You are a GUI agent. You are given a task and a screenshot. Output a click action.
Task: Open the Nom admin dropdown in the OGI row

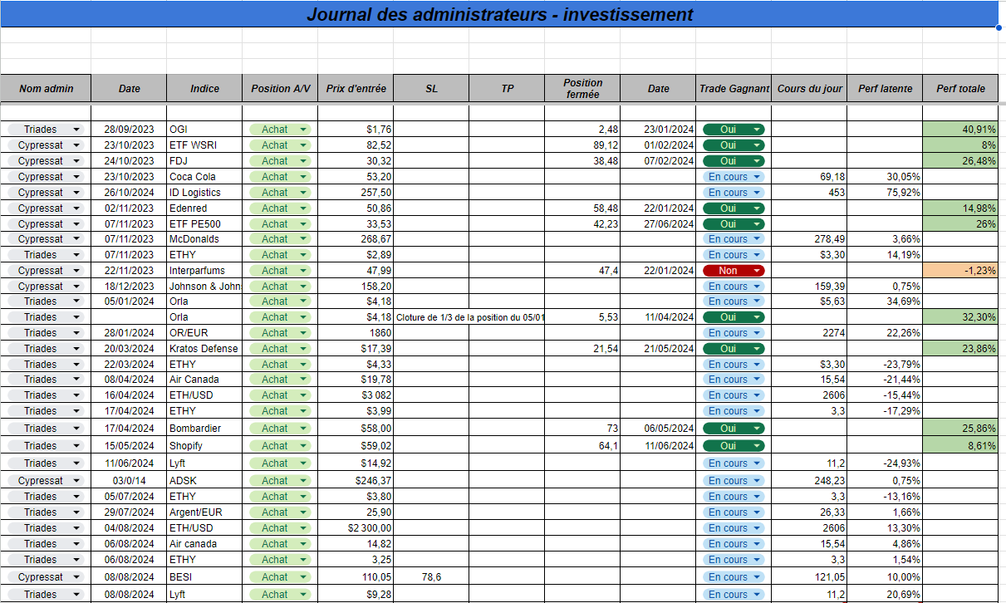[x=46, y=130]
